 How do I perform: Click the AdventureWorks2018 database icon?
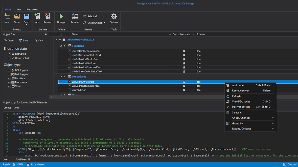(x=64, y=40)
